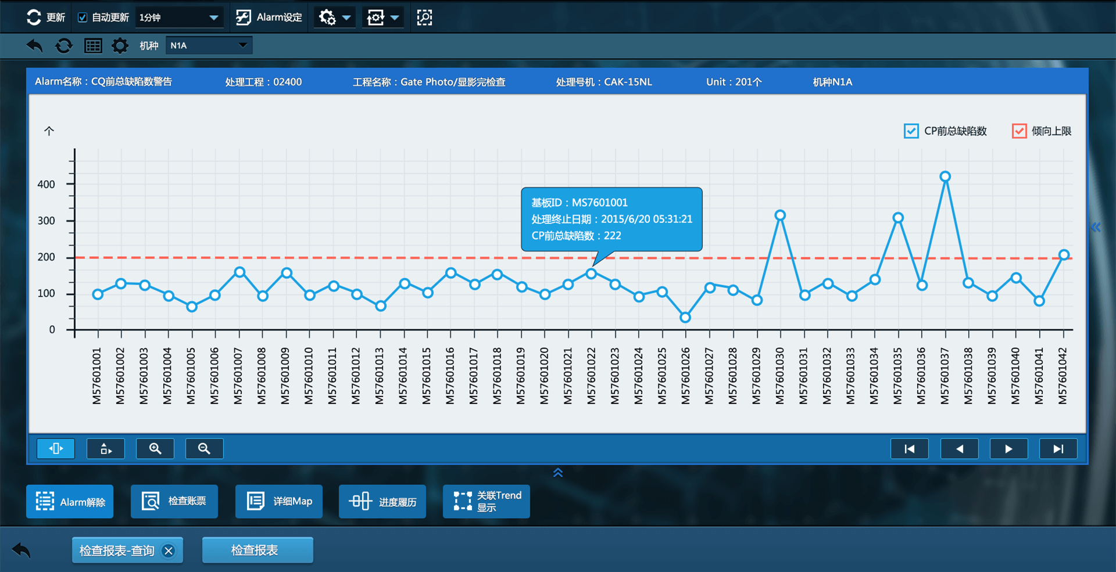Go to next chart page
The image size is (1116, 572).
point(1009,448)
